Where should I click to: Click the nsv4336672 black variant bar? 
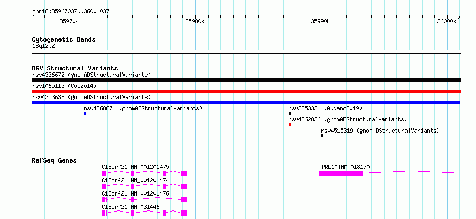point(246,80)
